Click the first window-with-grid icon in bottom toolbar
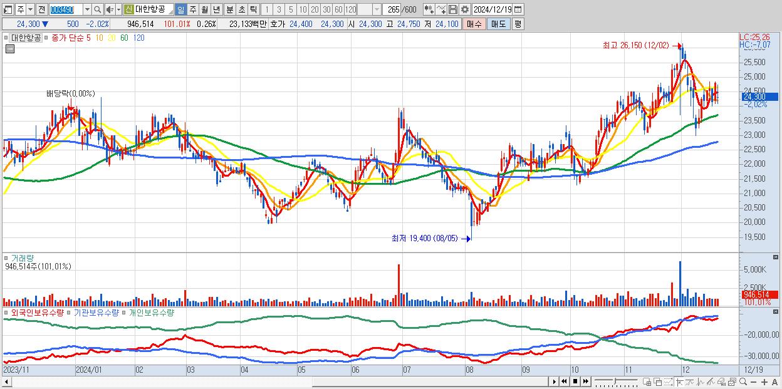The width and height of the screenshot is (782, 389). tap(647, 381)
